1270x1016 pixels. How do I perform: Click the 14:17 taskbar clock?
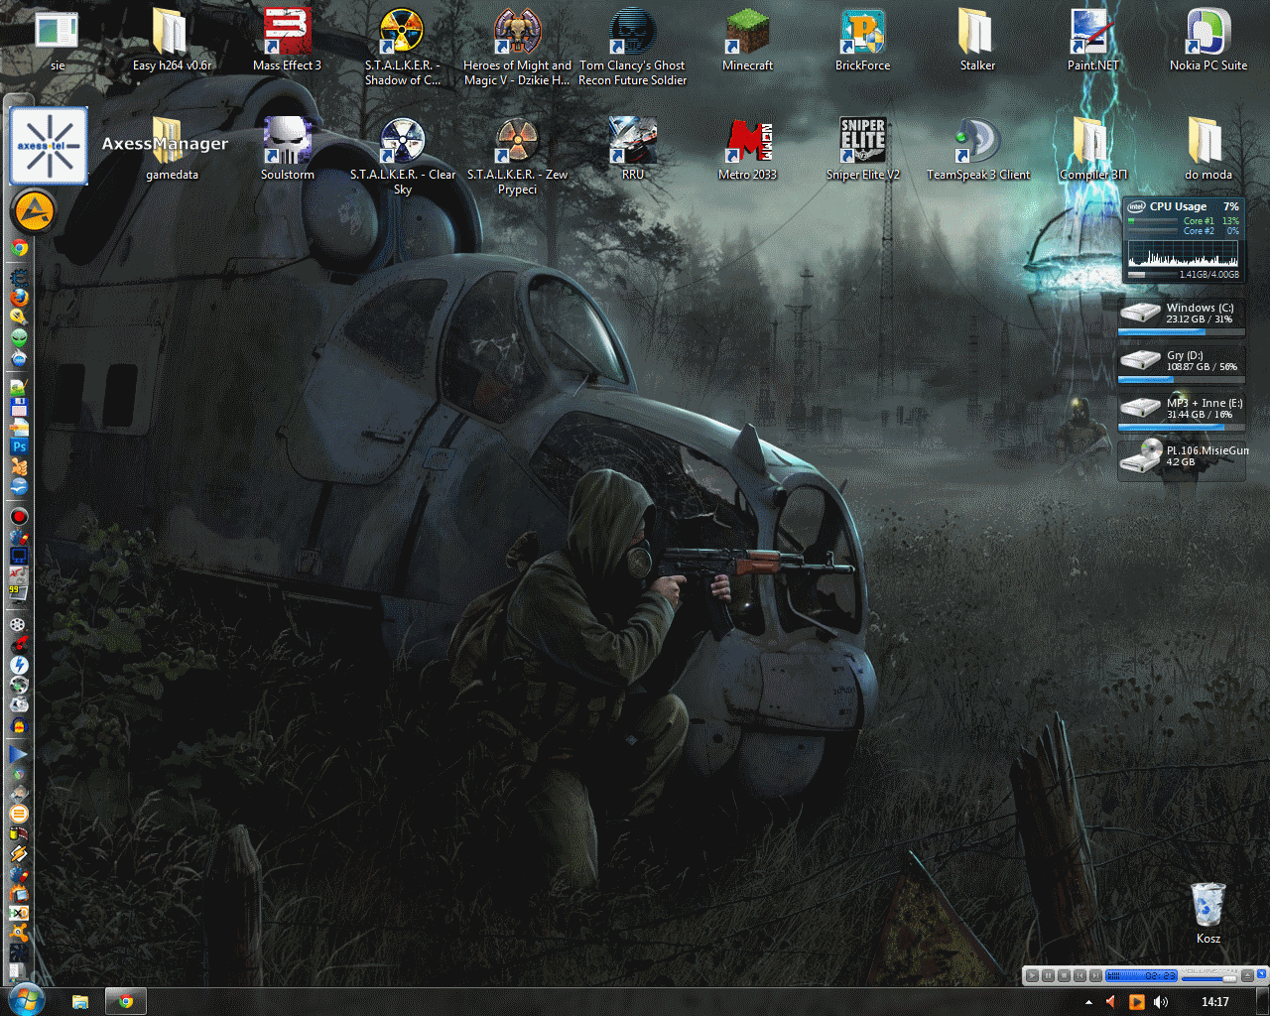click(1215, 1002)
